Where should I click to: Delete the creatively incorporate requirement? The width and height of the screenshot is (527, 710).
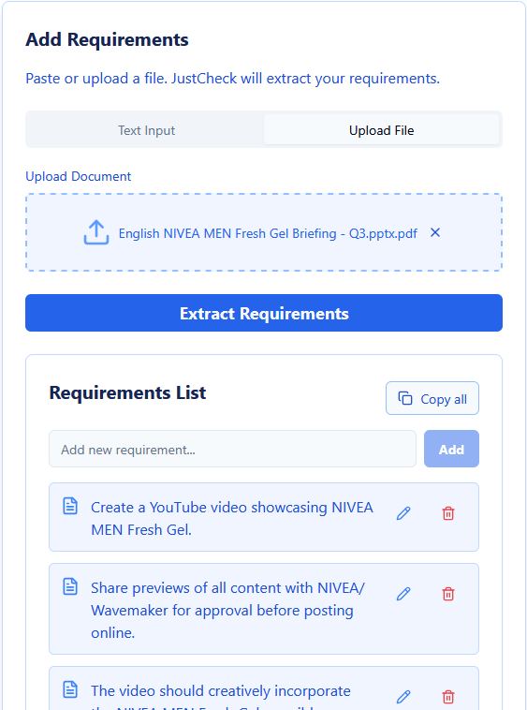[x=448, y=697]
